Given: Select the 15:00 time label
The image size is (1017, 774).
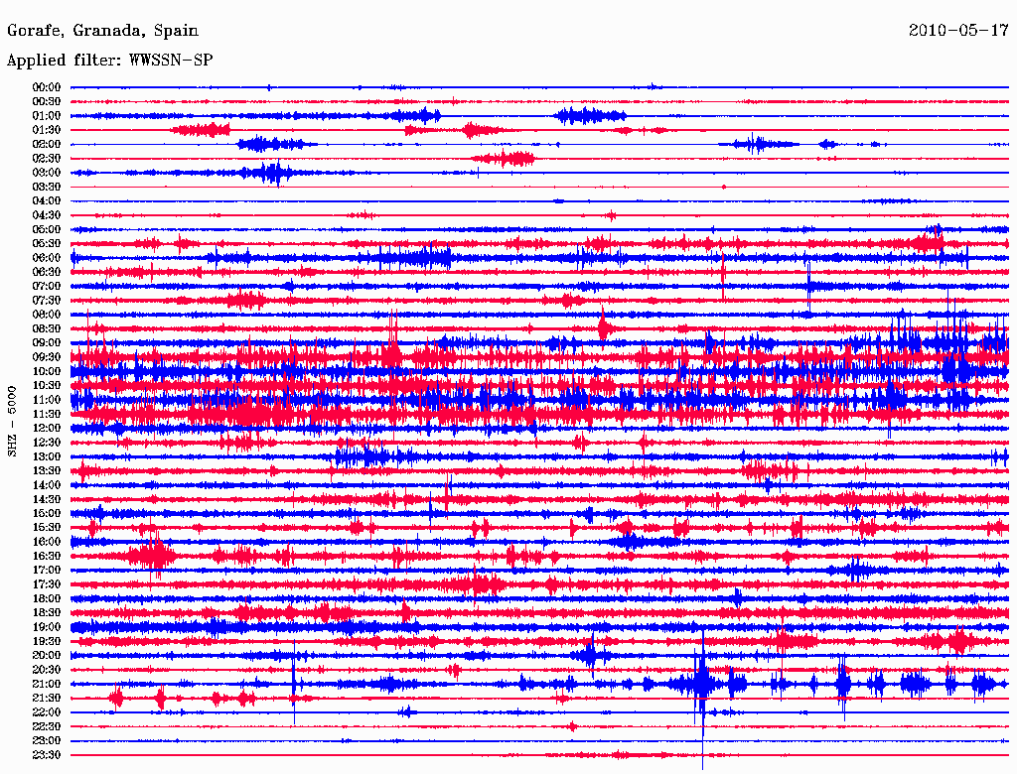Looking at the screenshot, I should (46, 513).
